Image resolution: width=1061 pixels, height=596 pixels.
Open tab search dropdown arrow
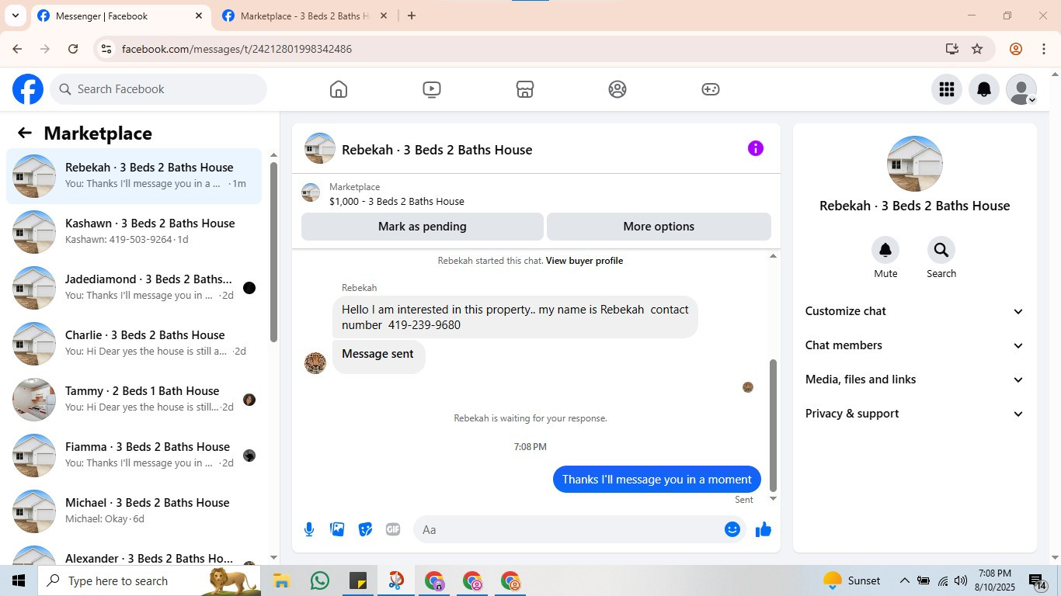15,16
